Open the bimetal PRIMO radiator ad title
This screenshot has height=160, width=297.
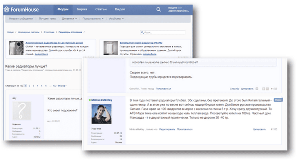click(x=141, y=43)
